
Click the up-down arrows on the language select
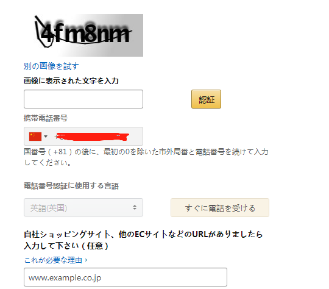click(135, 207)
